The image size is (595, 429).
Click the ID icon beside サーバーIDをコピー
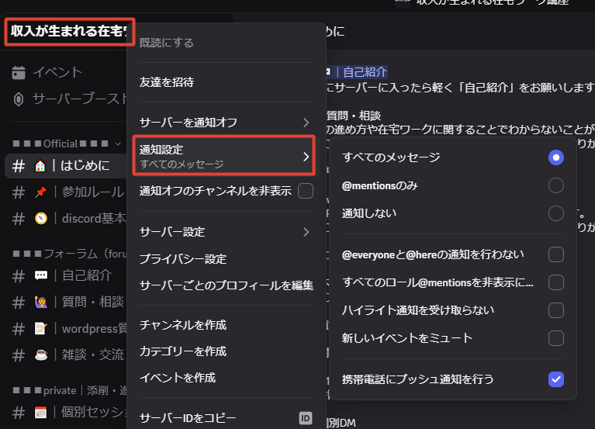pyautogui.click(x=306, y=418)
